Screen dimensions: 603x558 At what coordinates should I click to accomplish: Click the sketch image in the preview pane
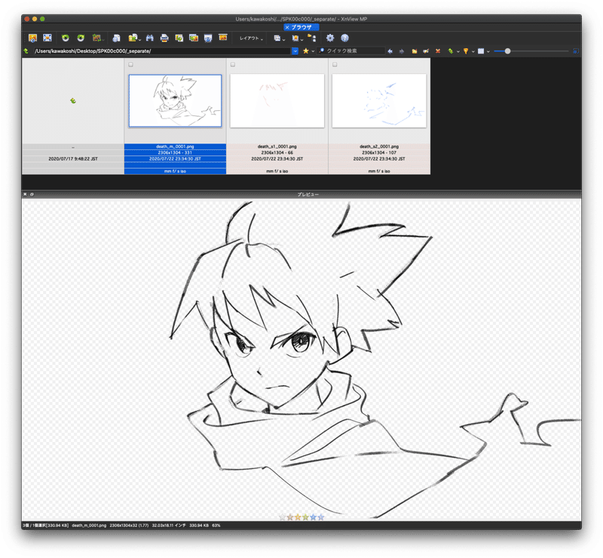tap(301, 360)
